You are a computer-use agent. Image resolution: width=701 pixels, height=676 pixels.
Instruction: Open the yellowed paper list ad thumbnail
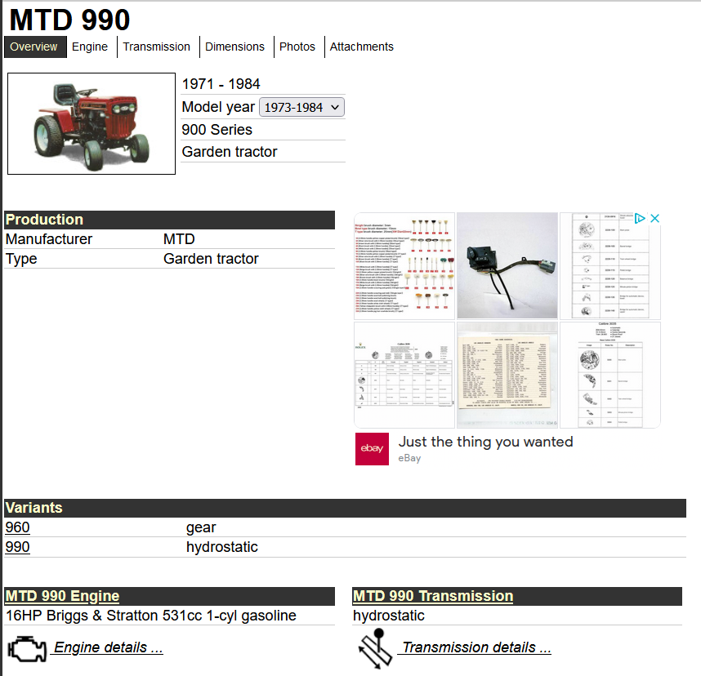tap(507, 375)
